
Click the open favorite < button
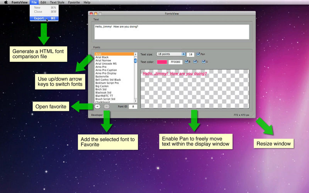pyautogui.click(x=97, y=107)
